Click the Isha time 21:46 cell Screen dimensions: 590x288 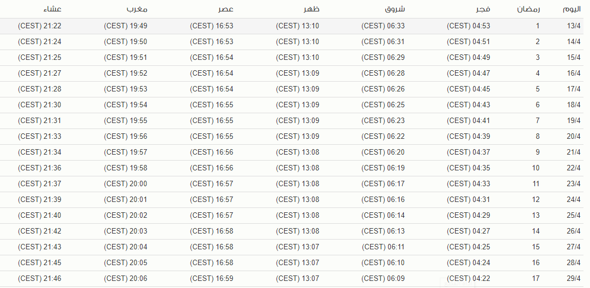click(x=40, y=279)
